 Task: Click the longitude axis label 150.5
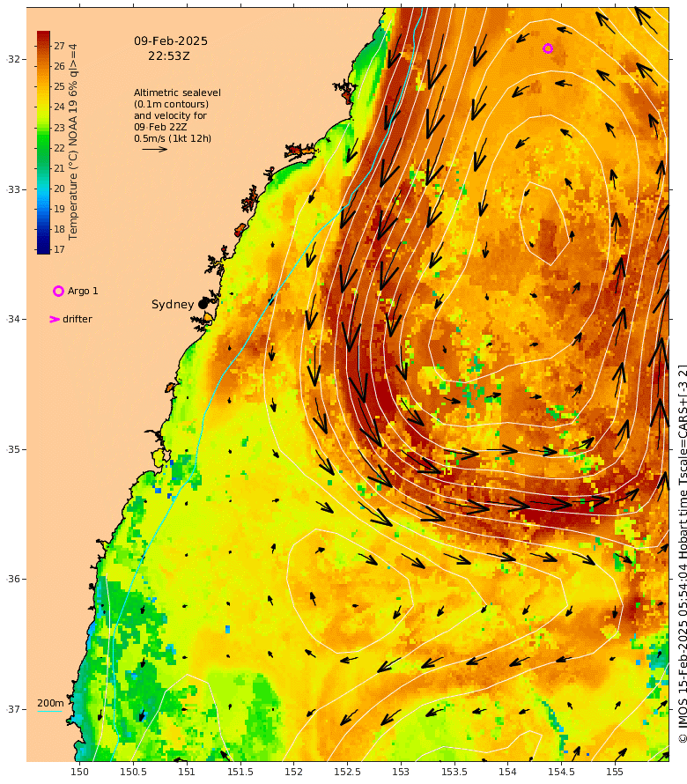tap(133, 772)
